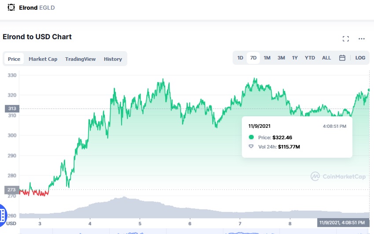The height and width of the screenshot is (234, 374).
Task: Select the 1D time range
Action: [x=240, y=58]
